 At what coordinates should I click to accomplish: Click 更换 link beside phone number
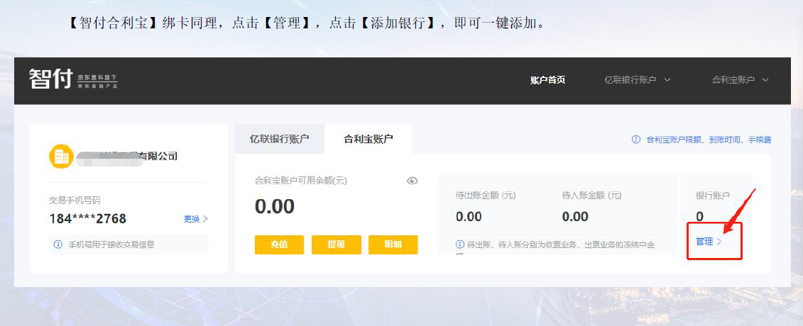195,219
